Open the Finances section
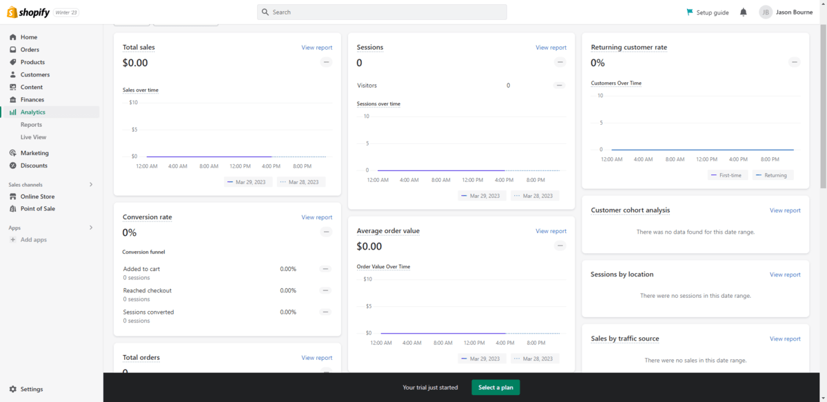Viewport: 827px width, 402px height. [33, 99]
